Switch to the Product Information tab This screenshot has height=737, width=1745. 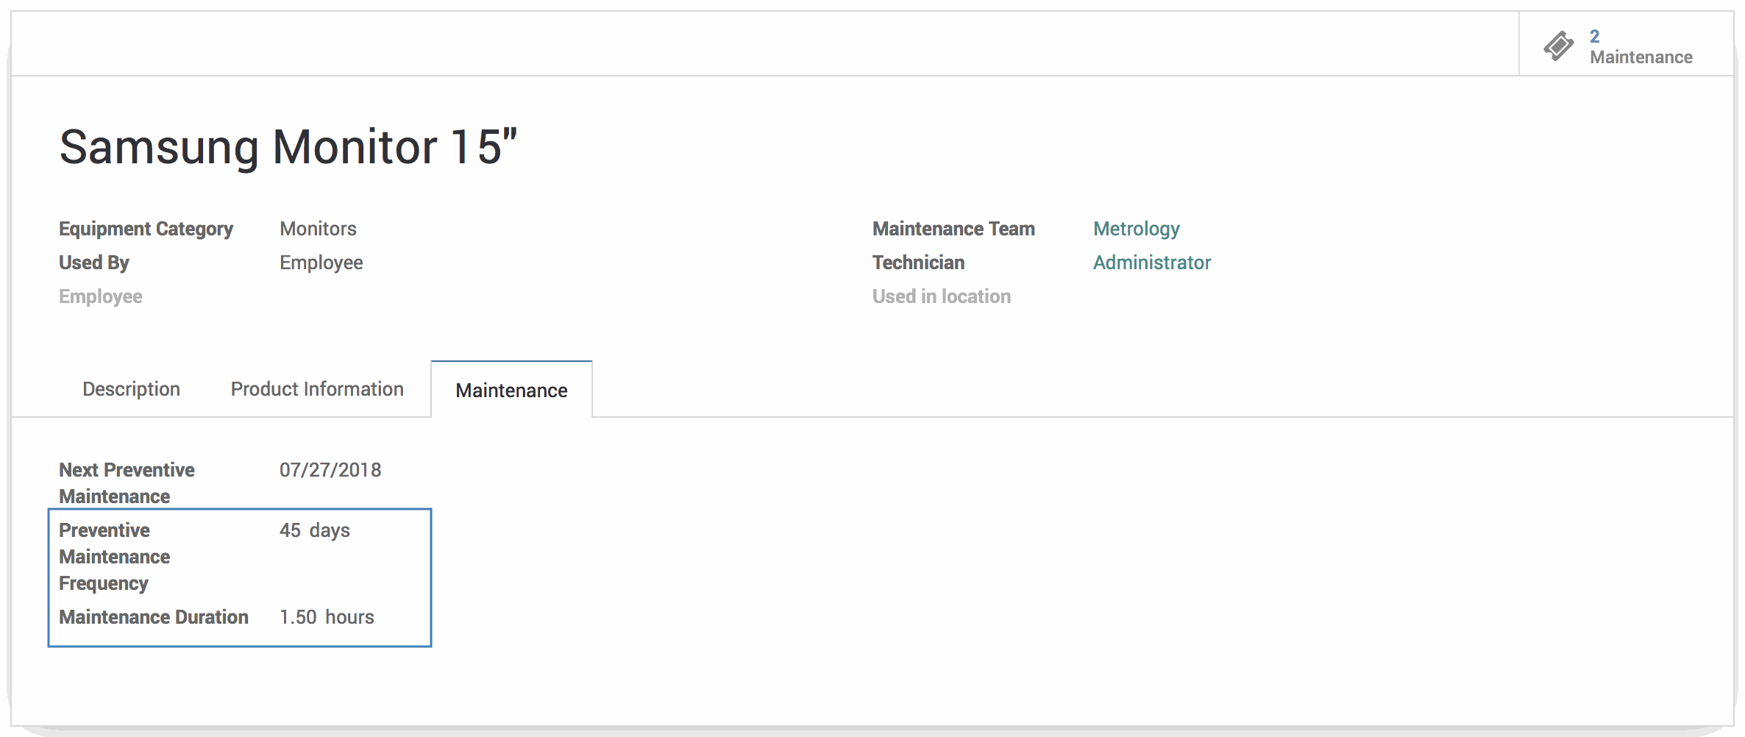coord(317,389)
